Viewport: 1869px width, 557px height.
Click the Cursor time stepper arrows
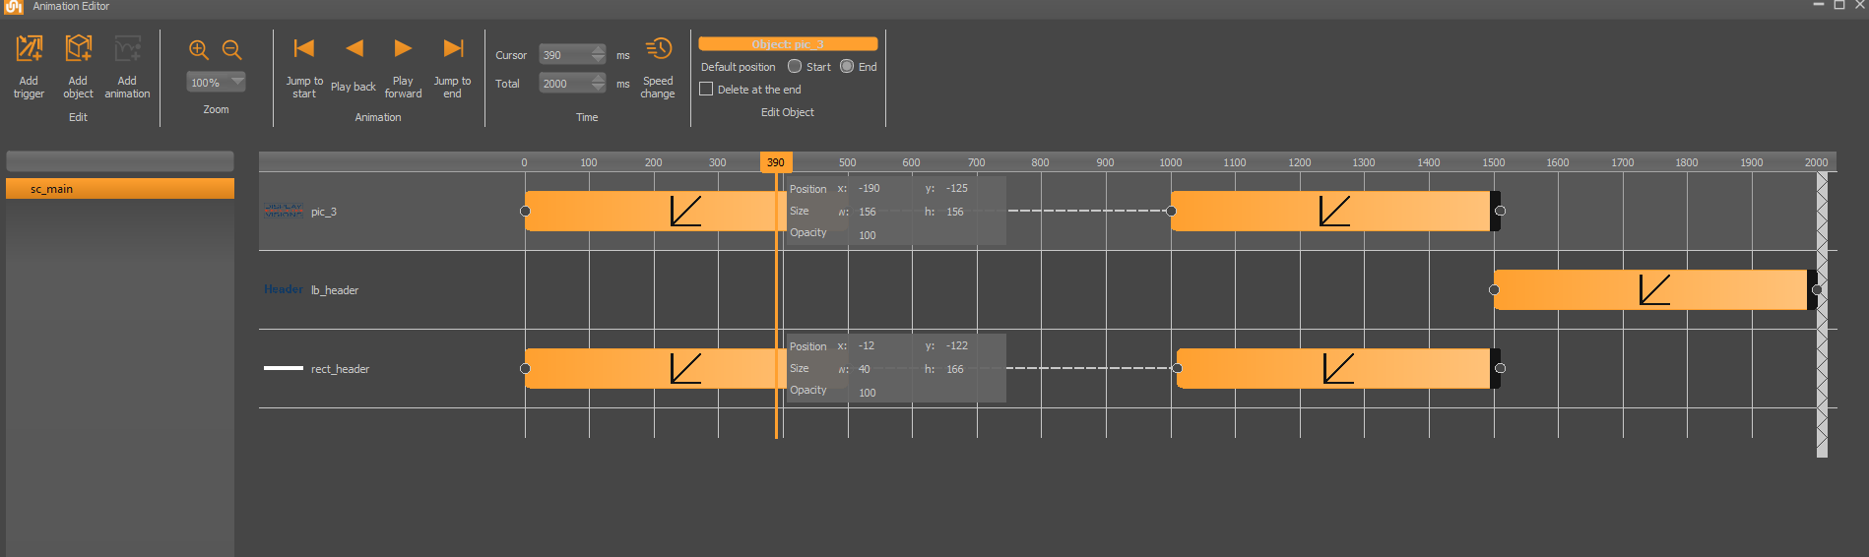coord(599,55)
